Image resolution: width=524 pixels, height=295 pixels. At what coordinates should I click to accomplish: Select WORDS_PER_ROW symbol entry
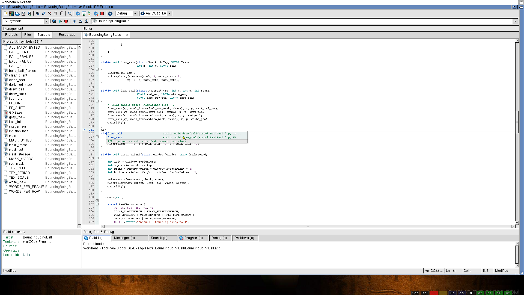[x=40, y=191]
